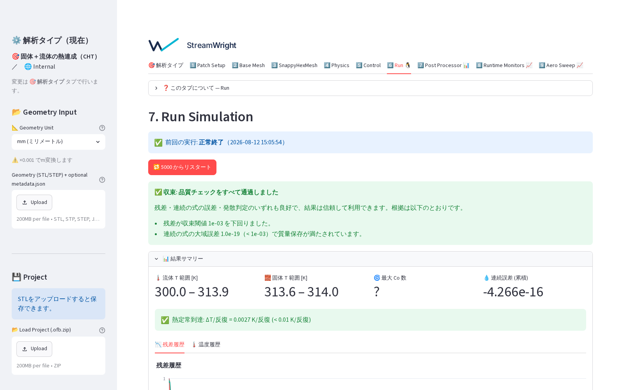This screenshot has width=624, height=390.
Task: Click the 7. Run Simulation heading
Action: click(201, 117)
